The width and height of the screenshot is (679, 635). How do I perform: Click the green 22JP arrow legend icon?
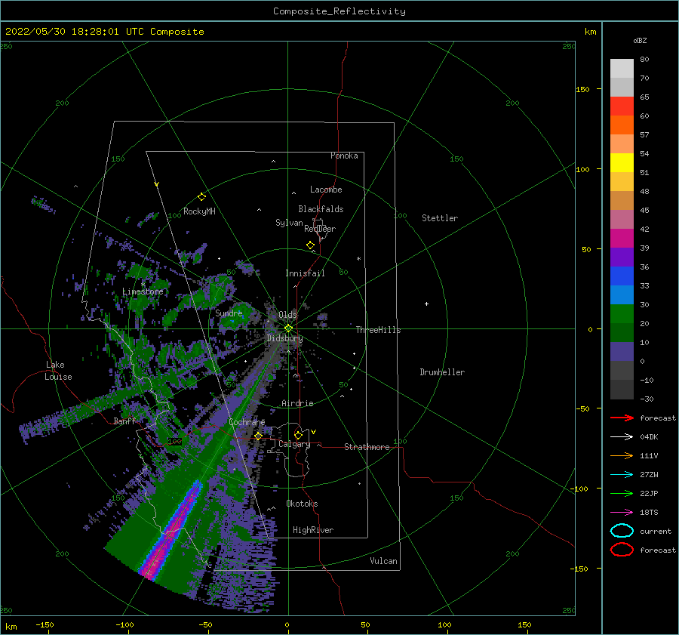coord(622,493)
